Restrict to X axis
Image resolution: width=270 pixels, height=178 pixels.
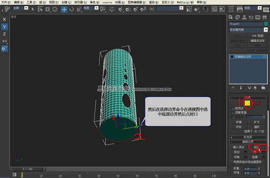click(x=4, y=19)
